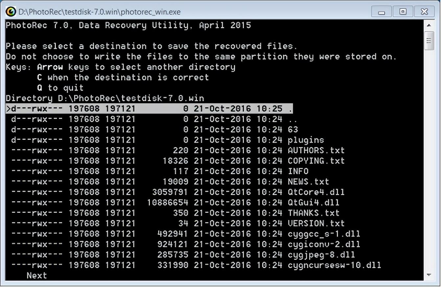Select the AUTHORS.txt file row

(316, 150)
